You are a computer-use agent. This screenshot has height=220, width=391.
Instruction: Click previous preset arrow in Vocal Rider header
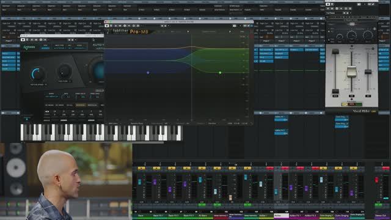[x=344, y=13]
